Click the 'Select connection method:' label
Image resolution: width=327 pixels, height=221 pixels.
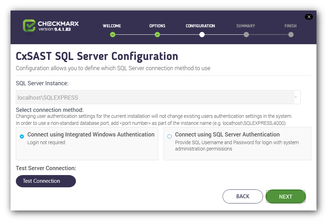pyautogui.click(x=50, y=110)
